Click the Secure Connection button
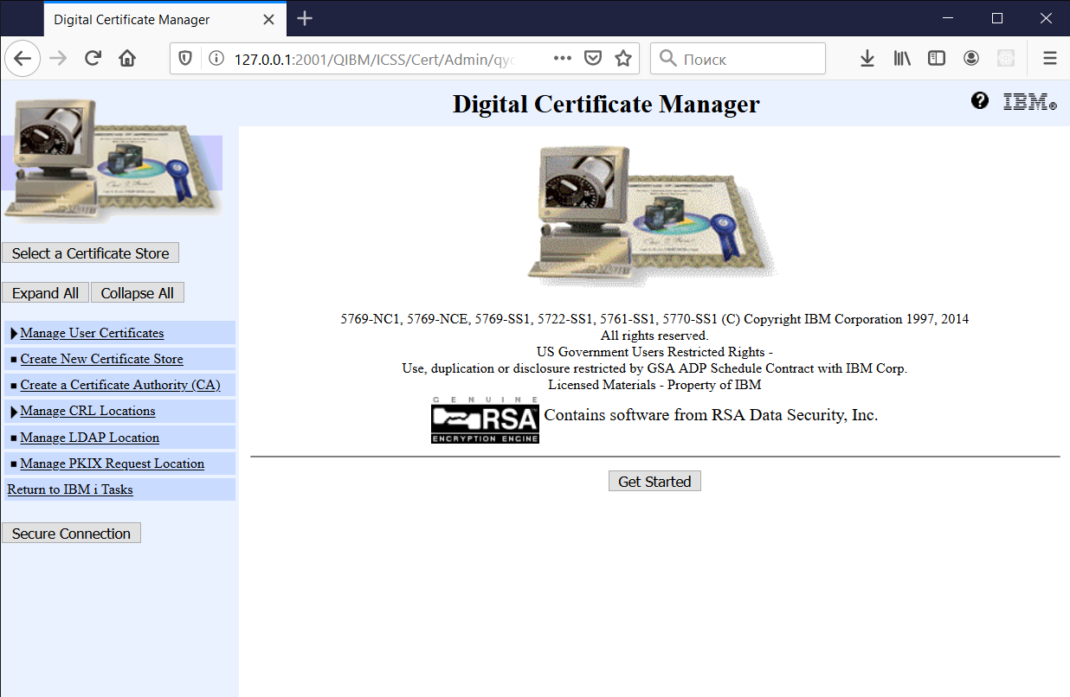The height and width of the screenshot is (697, 1070). click(x=71, y=533)
